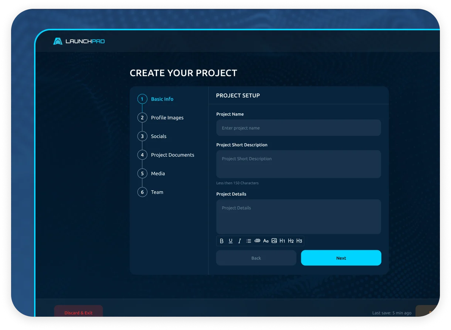Apply underline formatting
The height and width of the screenshot is (330, 451).
tap(231, 241)
